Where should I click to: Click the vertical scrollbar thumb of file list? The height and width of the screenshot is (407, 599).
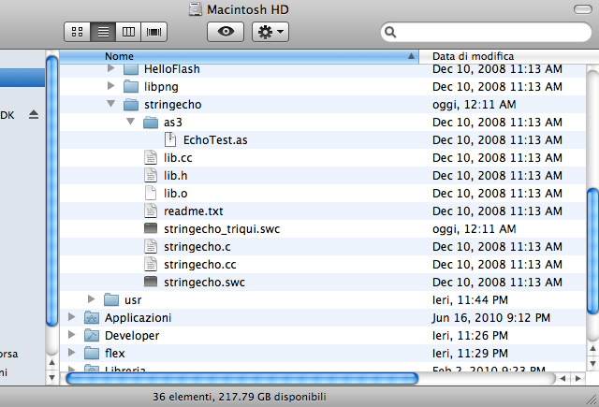[x=592, y=251]
